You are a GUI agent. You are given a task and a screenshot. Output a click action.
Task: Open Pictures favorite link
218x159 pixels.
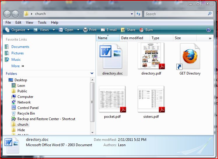[17, 53]
